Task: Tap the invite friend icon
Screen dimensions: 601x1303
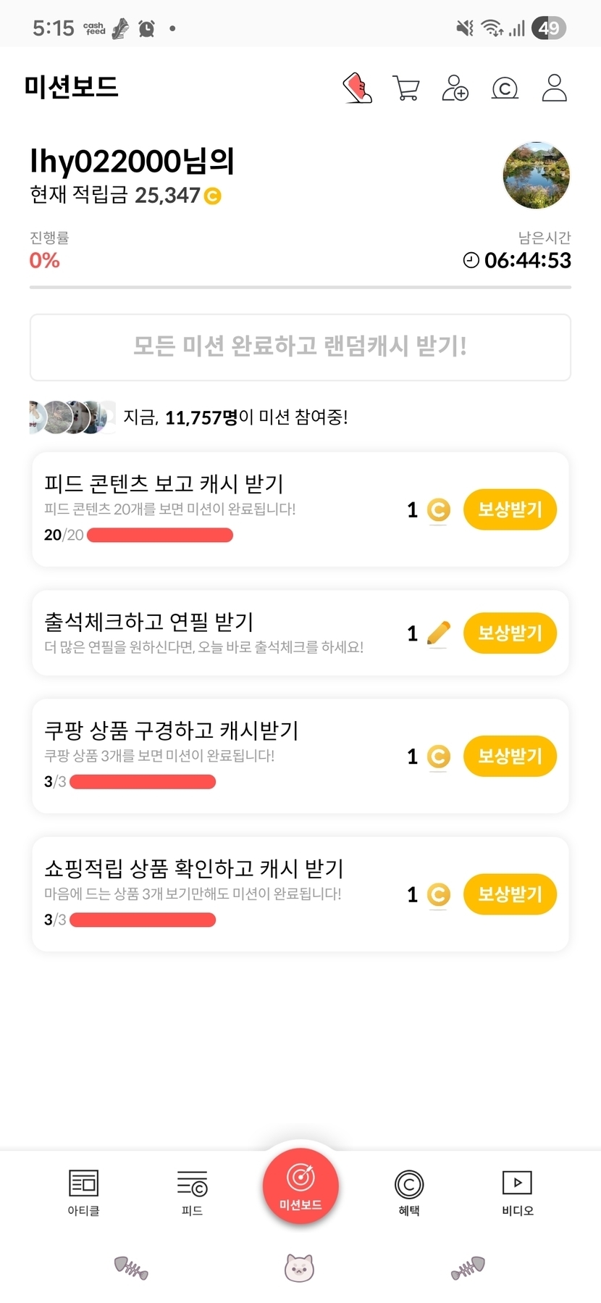Action: click(455, 88)
